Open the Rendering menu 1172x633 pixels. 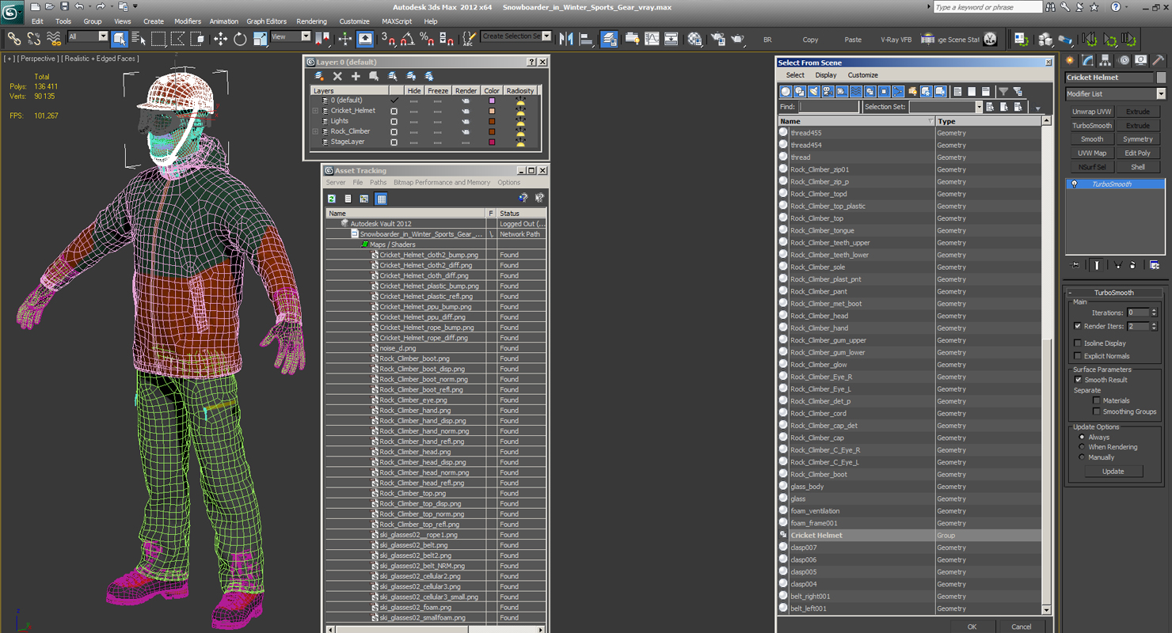click(311, 21)
